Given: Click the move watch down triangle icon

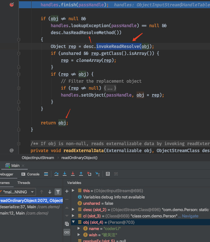Looking at the screenshot, I should [x=67, y=215].
